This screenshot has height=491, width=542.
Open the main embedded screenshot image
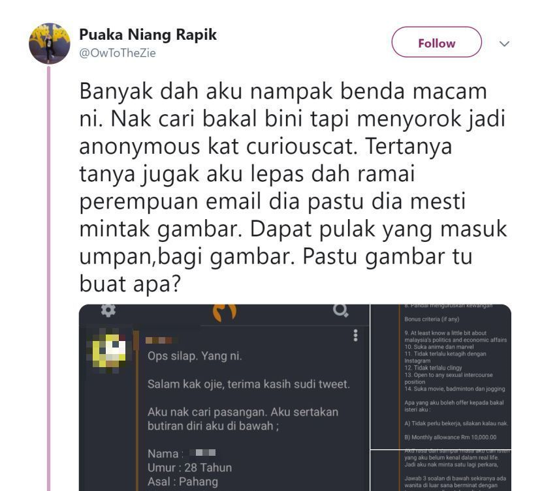point(224,398)
